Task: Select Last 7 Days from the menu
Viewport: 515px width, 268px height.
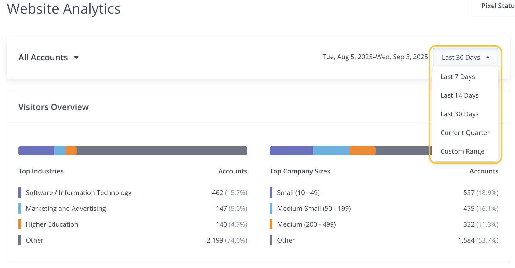Action: [x=457, y=77]
